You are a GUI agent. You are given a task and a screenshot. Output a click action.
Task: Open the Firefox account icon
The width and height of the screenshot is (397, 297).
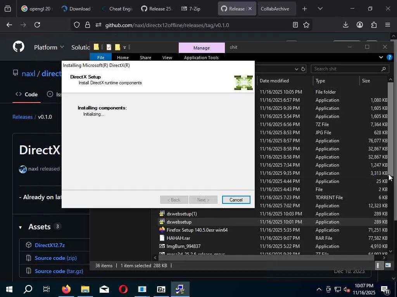click(360, 25)
